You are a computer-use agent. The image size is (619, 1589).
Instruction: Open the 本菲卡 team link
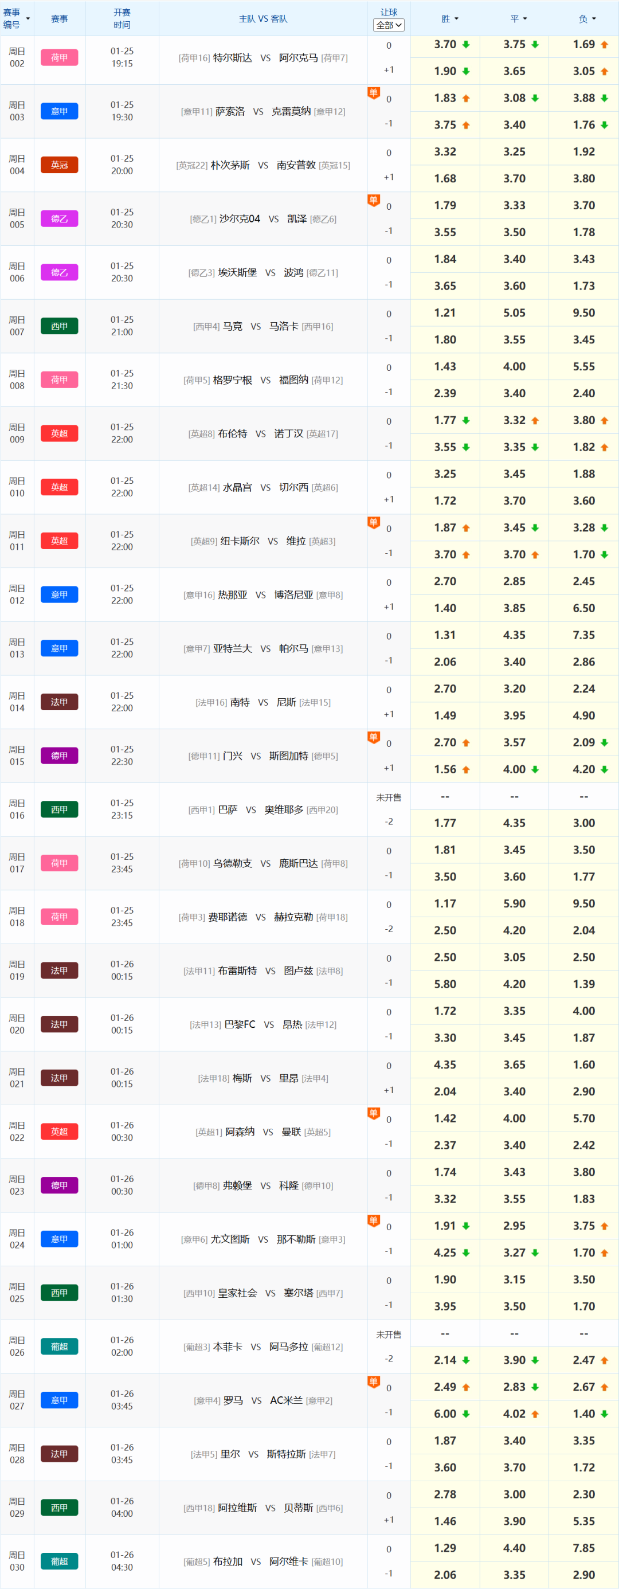coord(228,1347)
